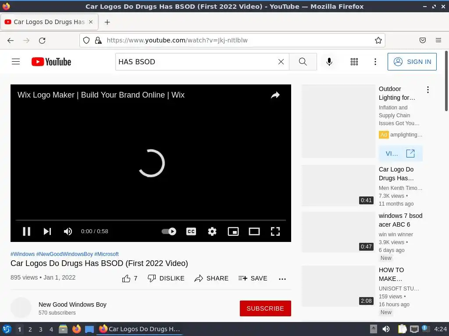
Task: Pause the video playback
Action: (x=27, y=231)
